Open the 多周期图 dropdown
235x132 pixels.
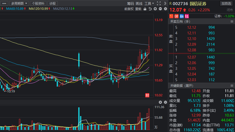point(19,3)
